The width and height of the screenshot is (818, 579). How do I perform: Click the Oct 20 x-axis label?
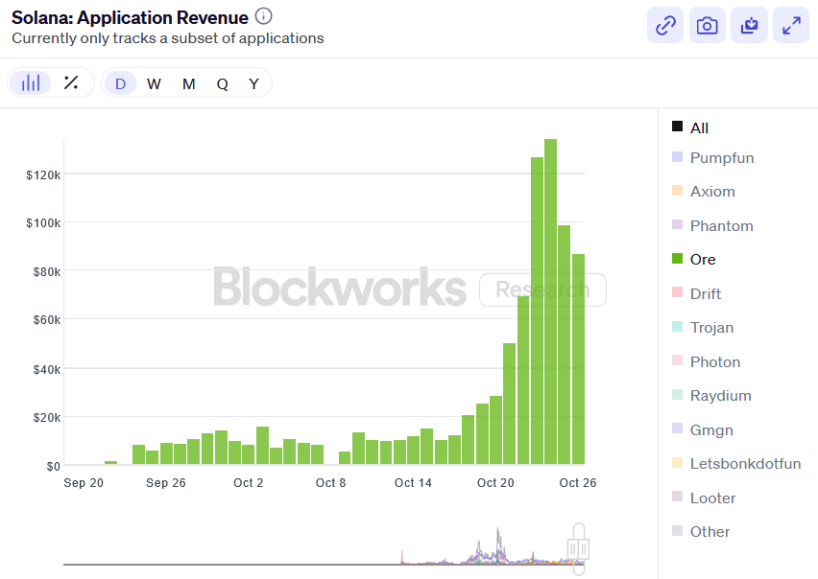click(495, 483)
